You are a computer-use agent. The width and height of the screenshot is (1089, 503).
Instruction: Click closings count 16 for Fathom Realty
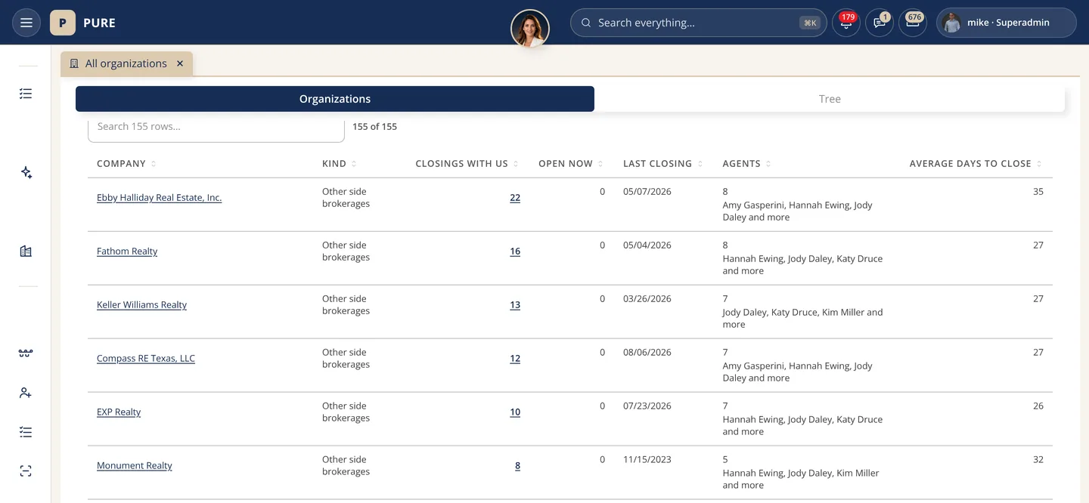515,251
